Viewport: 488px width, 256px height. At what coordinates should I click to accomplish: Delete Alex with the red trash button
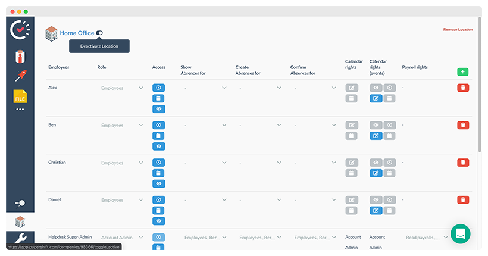(463, 88)
